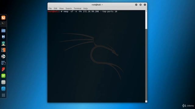Launch the red F Faraday dock icon
This screenshot has width=195, height=109.
[x=3, y=69]
